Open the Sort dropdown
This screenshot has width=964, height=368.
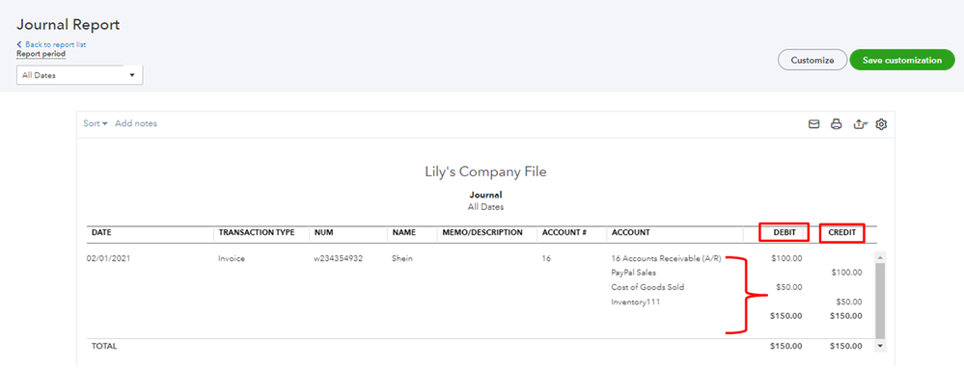coord(96,123)
